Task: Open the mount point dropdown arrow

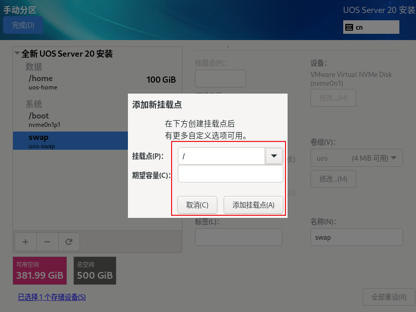Action: [x=274, y=156]
